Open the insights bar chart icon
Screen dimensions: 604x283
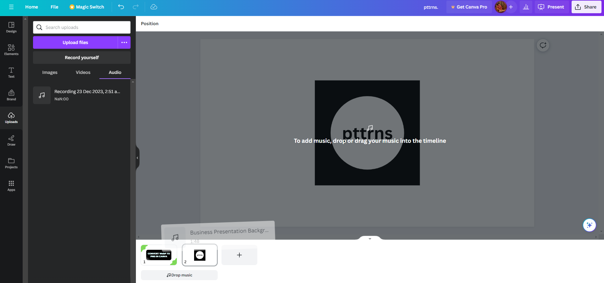point(526,7)
